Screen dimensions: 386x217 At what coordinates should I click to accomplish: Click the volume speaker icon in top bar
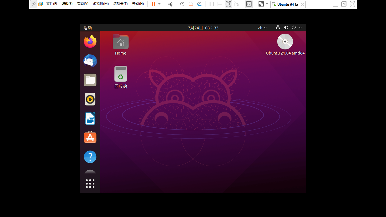click(x=286, y=27)
